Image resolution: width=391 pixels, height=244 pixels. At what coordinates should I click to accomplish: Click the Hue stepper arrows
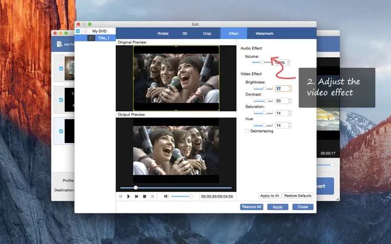coord(289,125)
